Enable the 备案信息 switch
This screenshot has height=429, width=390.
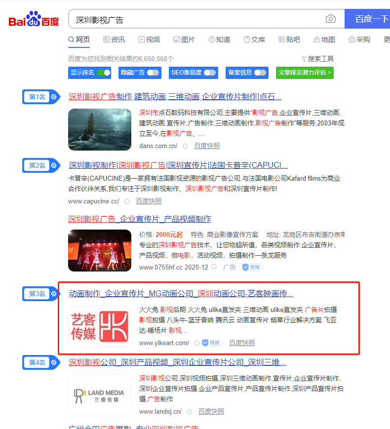click(x=260, y=73)
